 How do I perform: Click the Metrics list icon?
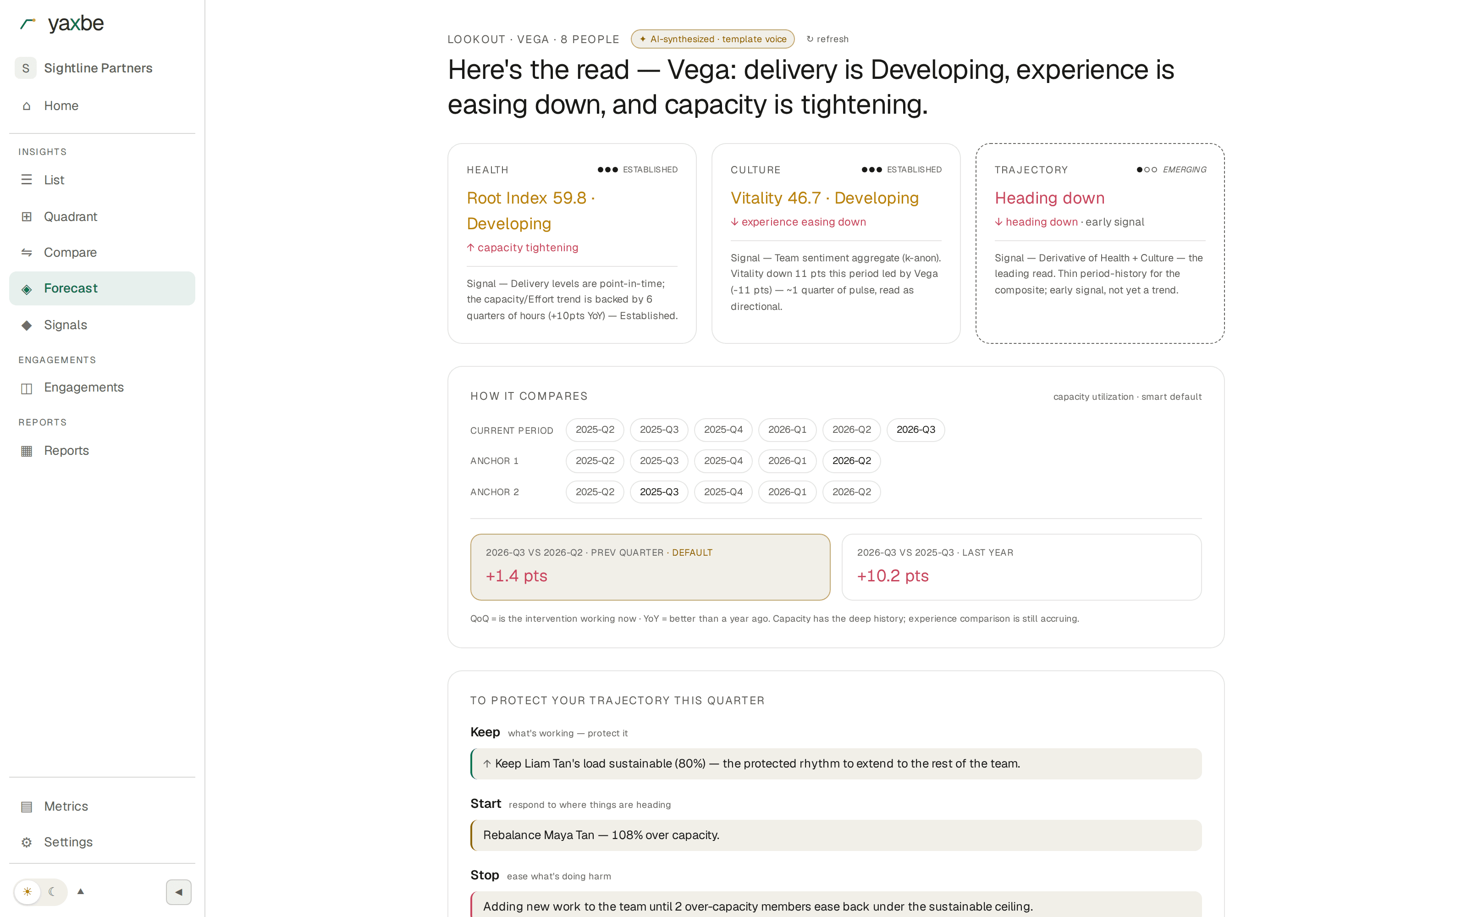click(x=27, y=807)
